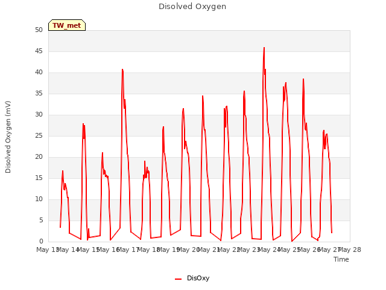Click the y-axis value 10
Screen dimensions: 386x290
(39, 199)
